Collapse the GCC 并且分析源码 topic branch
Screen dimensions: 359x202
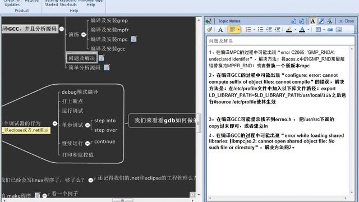tap(62, 29)
